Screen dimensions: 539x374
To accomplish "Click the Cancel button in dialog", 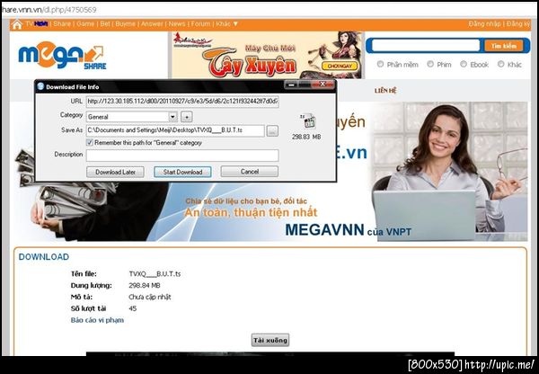I will coord(250,172).
